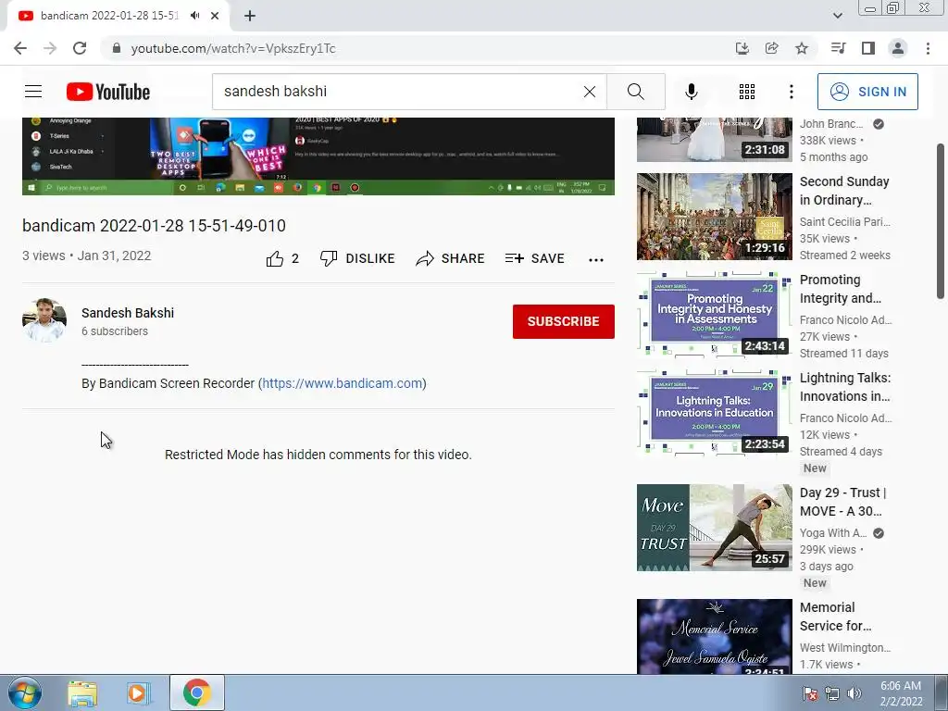
Task: Click the West Wilmington… channel name
Action: [844, 647]
